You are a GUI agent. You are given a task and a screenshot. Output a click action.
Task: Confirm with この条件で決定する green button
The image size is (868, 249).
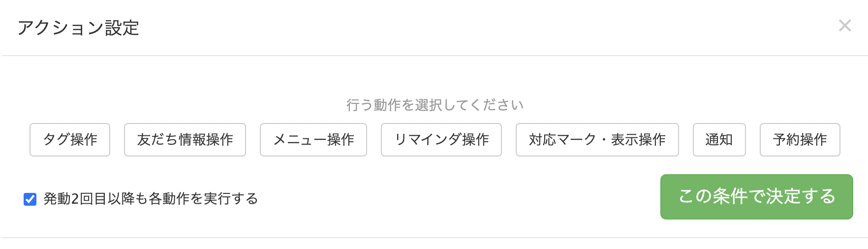(757, 197)
